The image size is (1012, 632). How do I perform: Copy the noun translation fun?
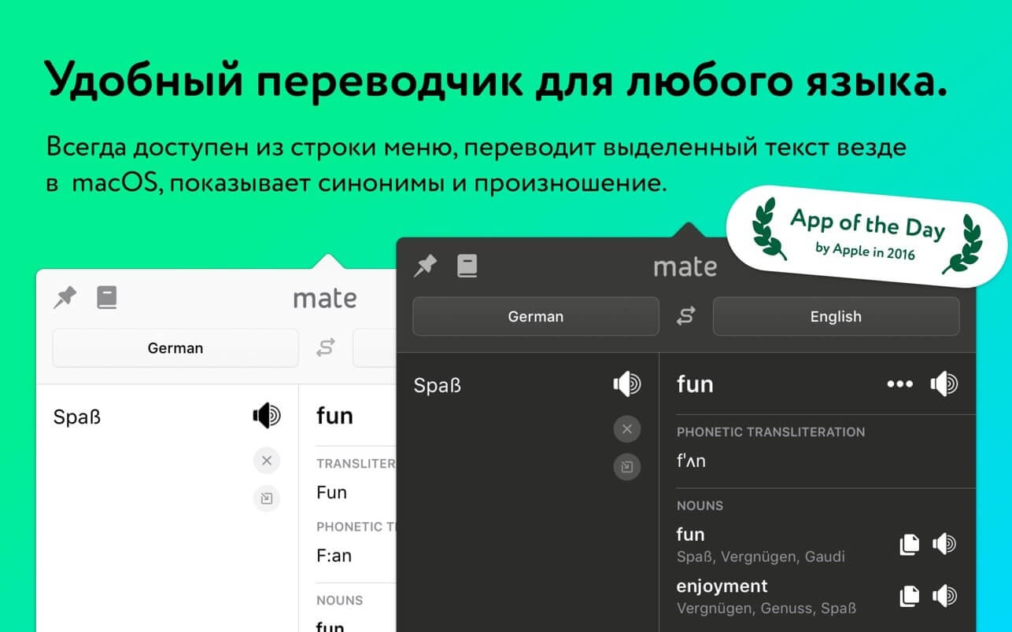pyautogui.click(x=909, y=544)
